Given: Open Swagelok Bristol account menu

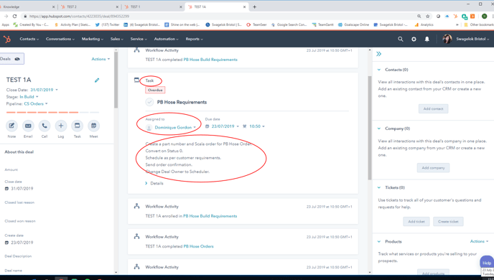Looking at the screenshot, I should pos(472,39).
